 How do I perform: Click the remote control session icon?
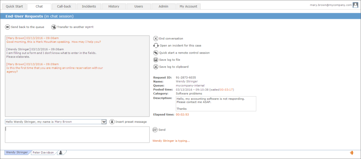[156, 53]
